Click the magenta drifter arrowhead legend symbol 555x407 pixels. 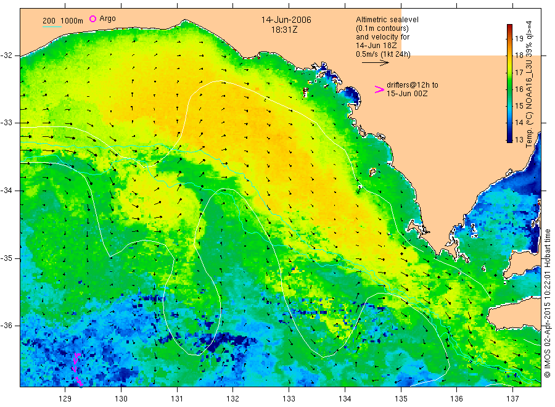[x=379, y=89]
